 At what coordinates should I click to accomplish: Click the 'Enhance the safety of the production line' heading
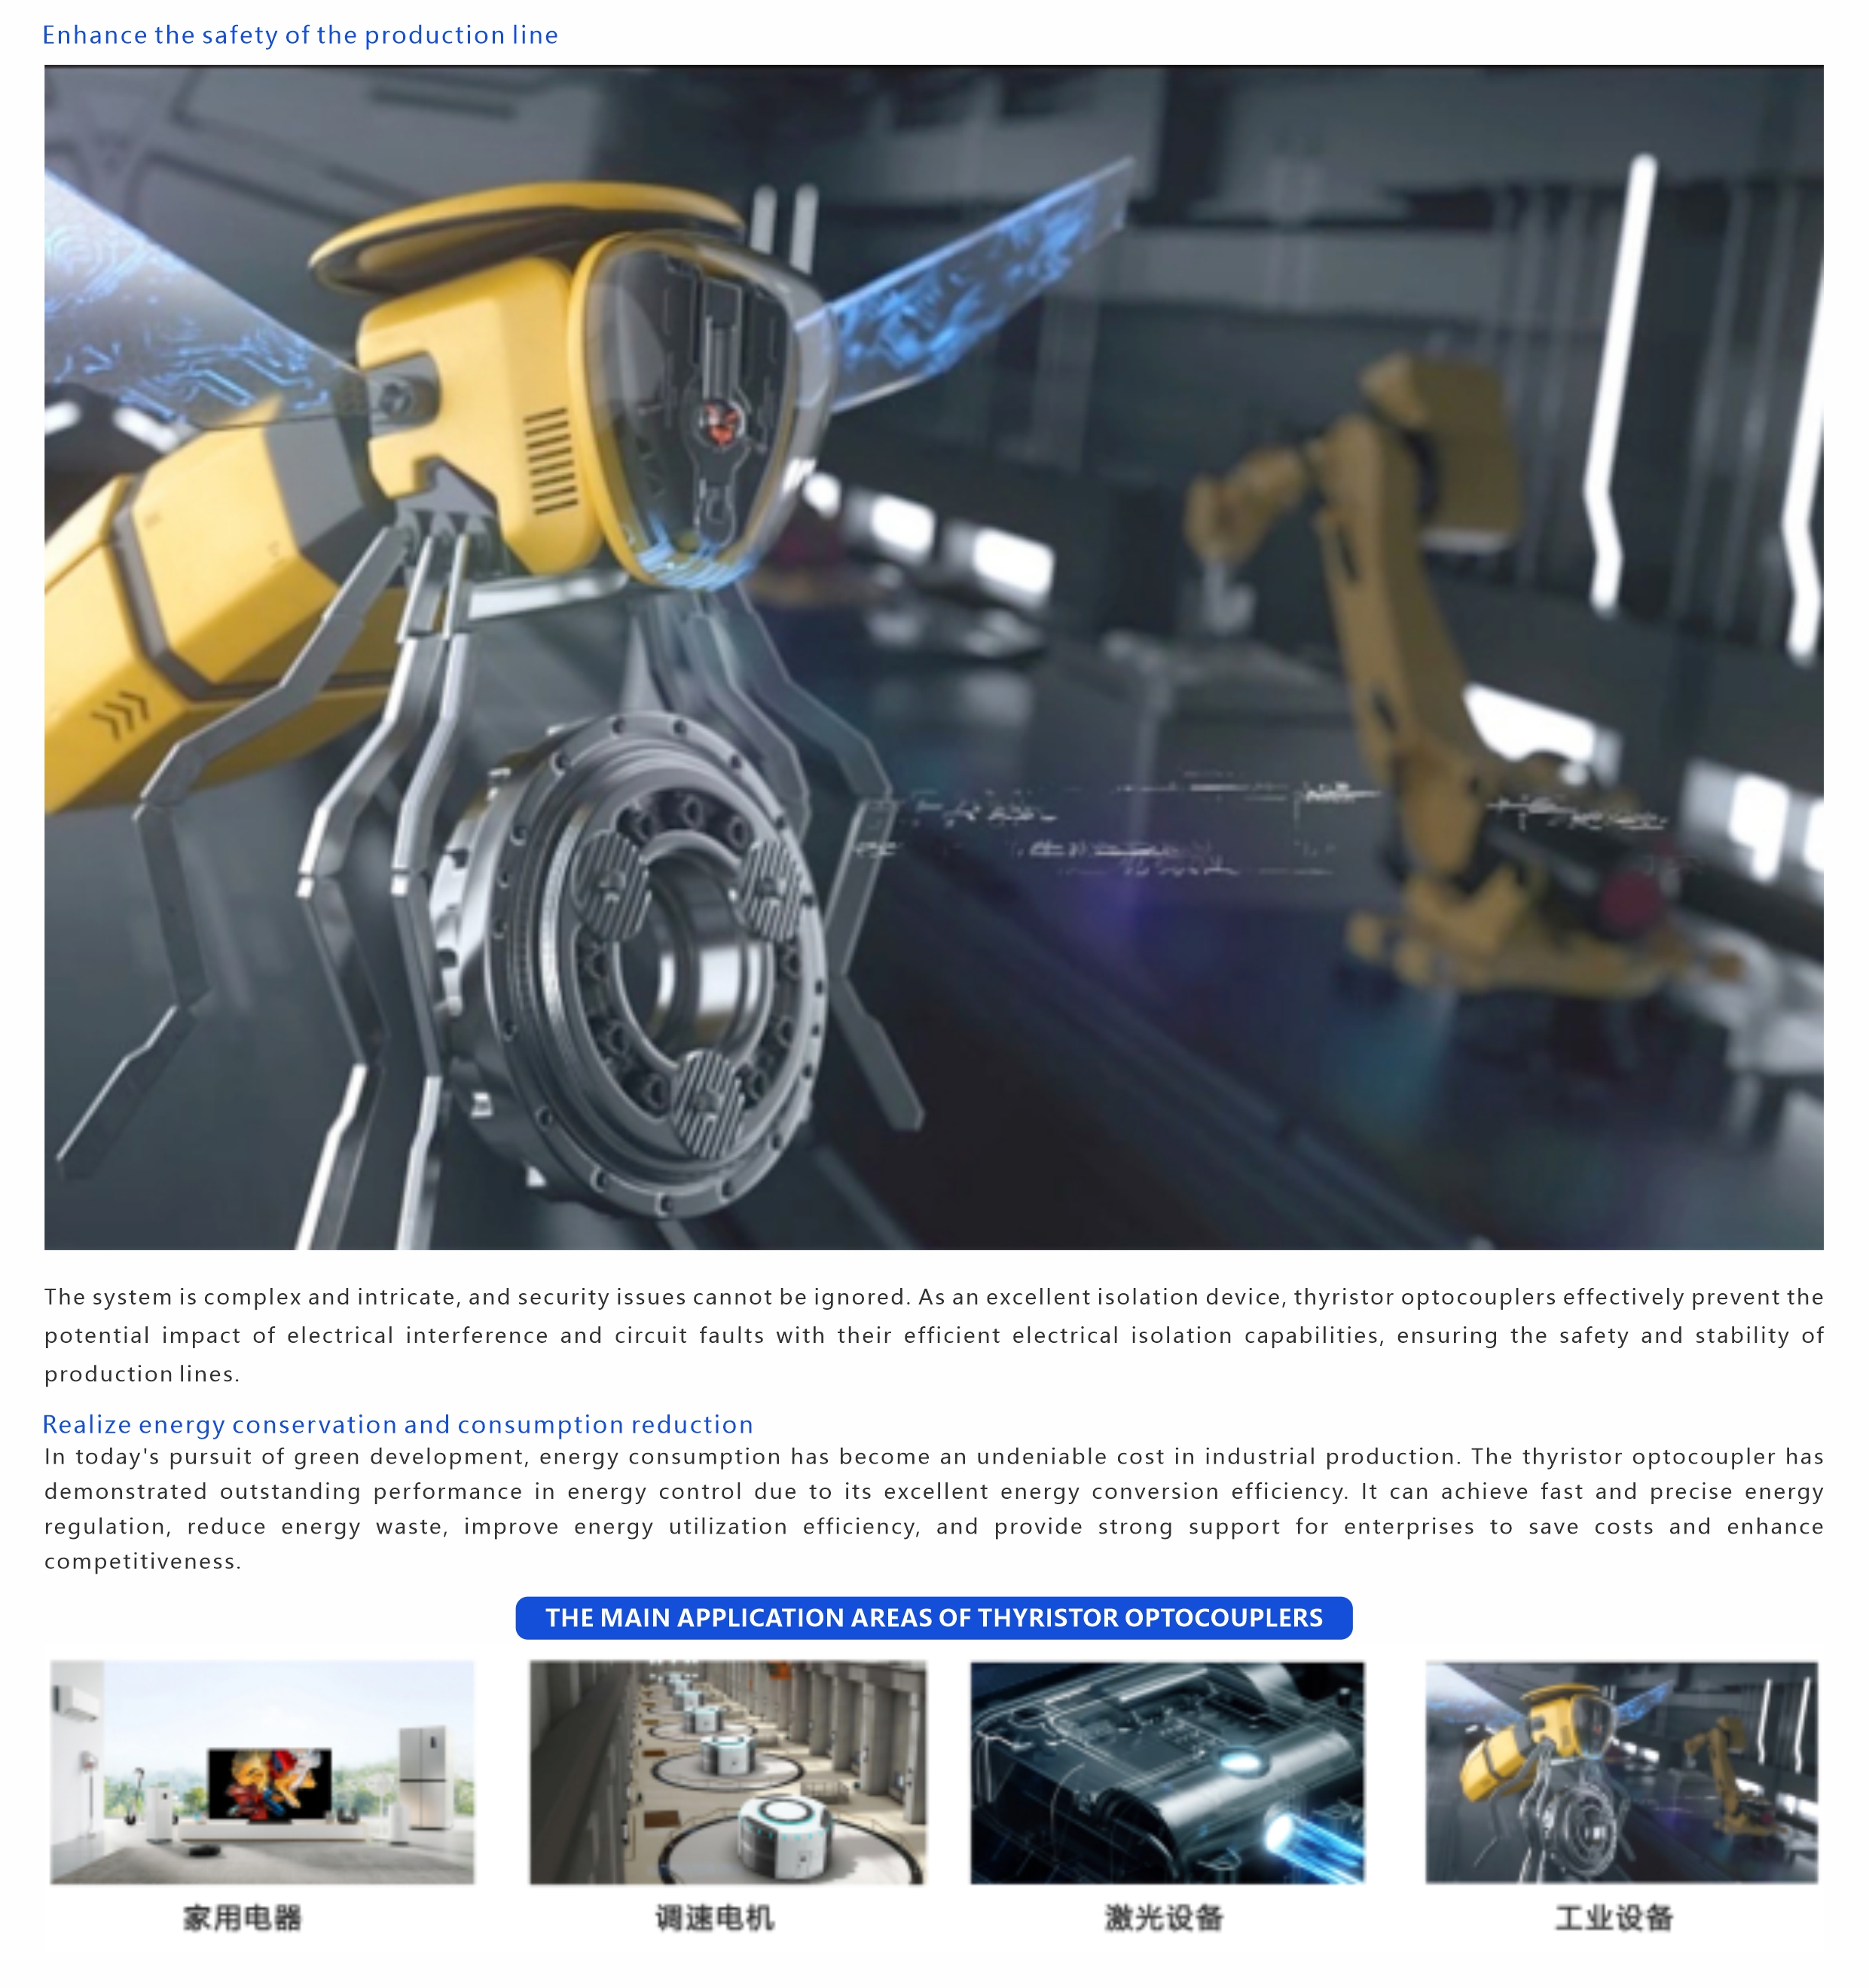300,35
